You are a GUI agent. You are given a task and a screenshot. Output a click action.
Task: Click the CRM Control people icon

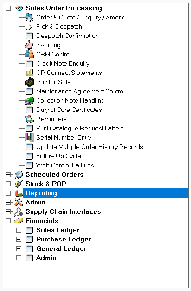tap(29, 54)
